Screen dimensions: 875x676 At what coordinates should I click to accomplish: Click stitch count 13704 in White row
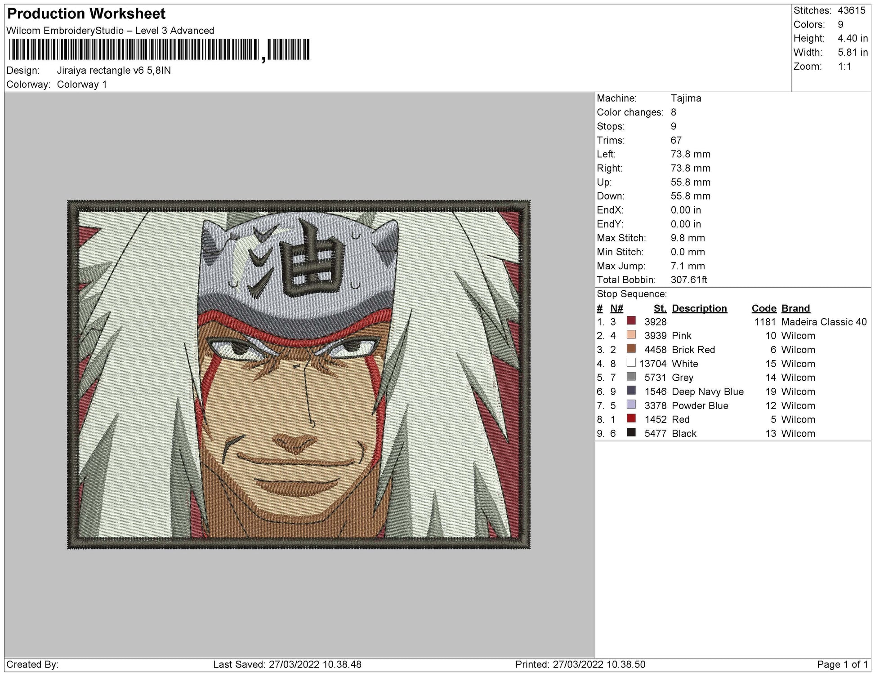point(653,364)
